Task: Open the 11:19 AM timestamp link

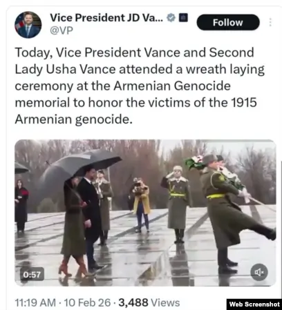Action: click(x=35, y=302)
